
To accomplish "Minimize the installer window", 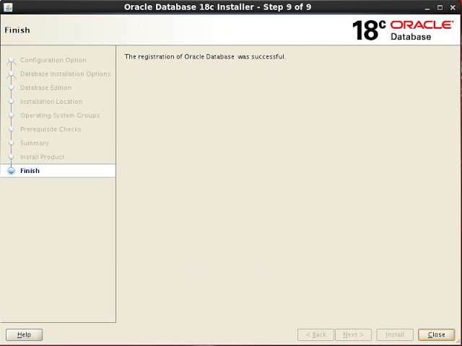I will [427, 7].
